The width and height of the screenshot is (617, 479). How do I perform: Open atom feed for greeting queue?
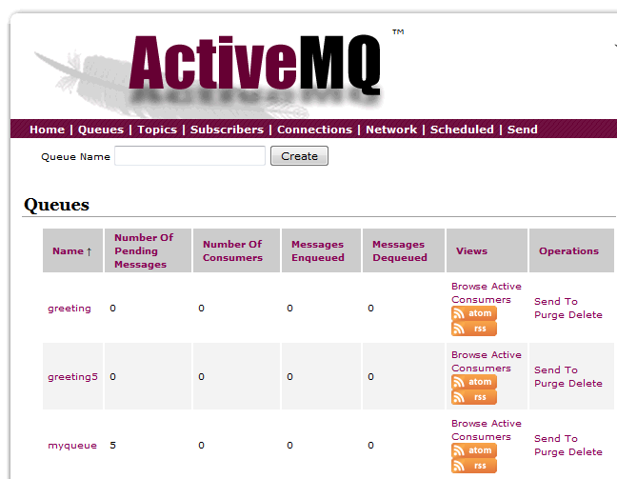[474, 313]
